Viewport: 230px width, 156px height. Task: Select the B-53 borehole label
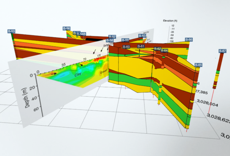tap(11, 31)
